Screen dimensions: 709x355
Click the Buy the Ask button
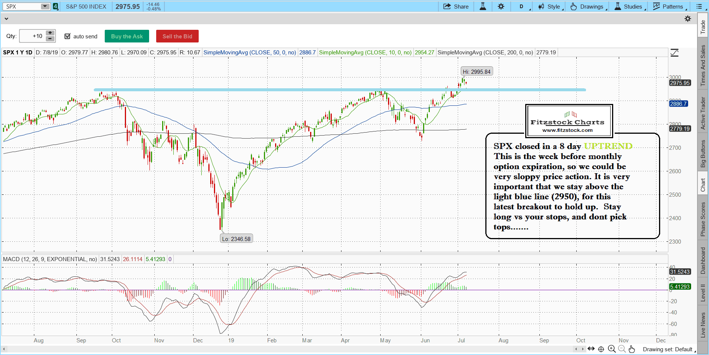127,36
